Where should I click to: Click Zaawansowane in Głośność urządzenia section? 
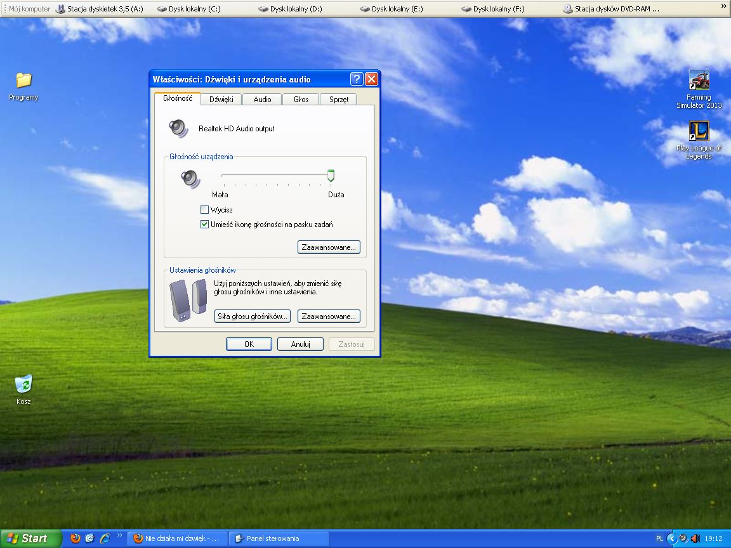coord(329,247)
